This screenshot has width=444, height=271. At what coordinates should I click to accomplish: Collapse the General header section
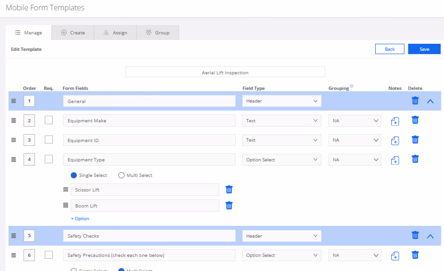(x=430, y=101)
